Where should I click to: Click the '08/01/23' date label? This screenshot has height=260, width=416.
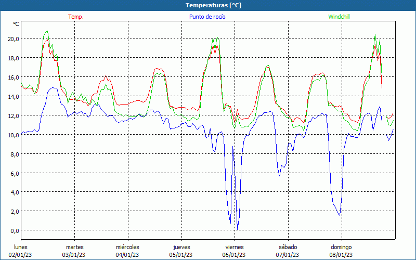pyautogui.click(x=341, y=255)
